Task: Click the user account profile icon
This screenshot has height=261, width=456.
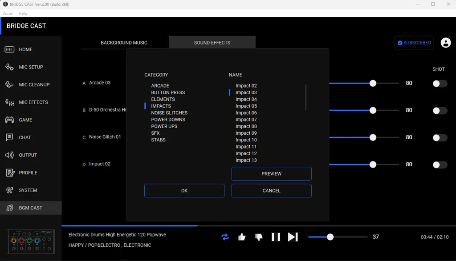Action: [x=445, y=43]
